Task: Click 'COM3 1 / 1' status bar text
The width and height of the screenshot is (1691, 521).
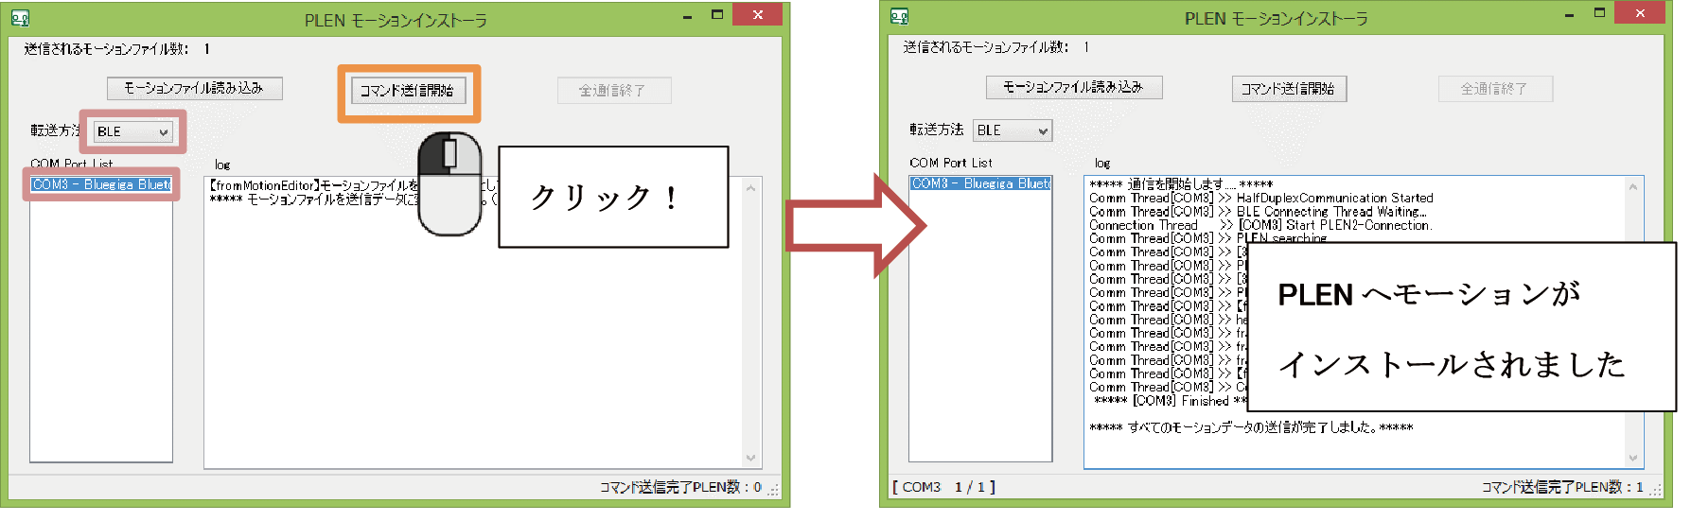Action: pos(943,487)
